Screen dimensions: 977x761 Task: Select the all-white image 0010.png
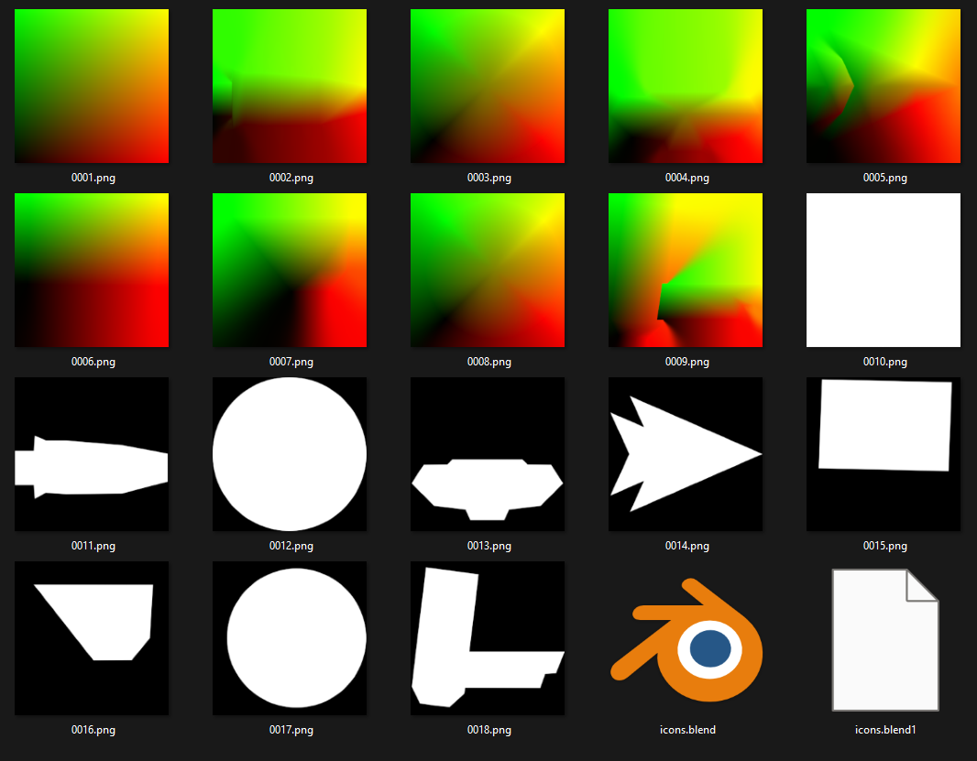click(883, 270)
